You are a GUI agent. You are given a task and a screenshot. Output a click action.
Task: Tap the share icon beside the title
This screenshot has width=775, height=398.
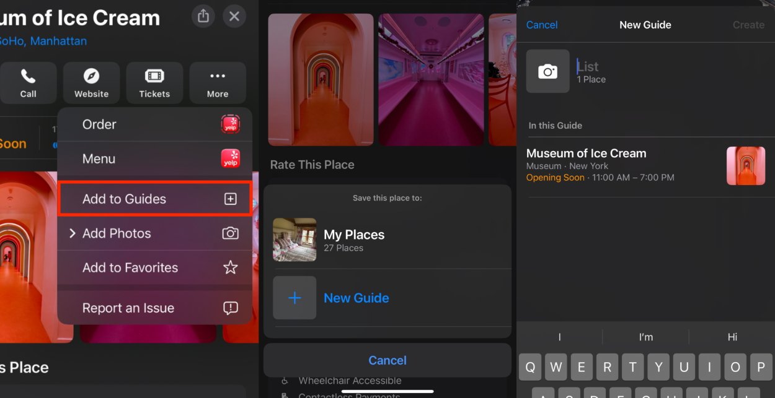pyautogui.click(x=203, y=16)
